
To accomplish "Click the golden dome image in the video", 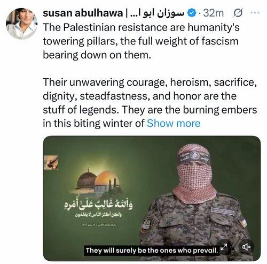I will 105,180.
